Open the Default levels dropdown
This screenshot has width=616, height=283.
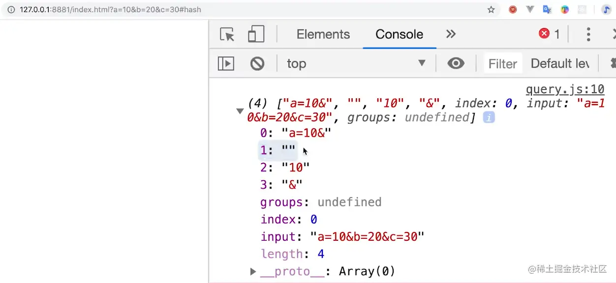(x=561, y=63)
